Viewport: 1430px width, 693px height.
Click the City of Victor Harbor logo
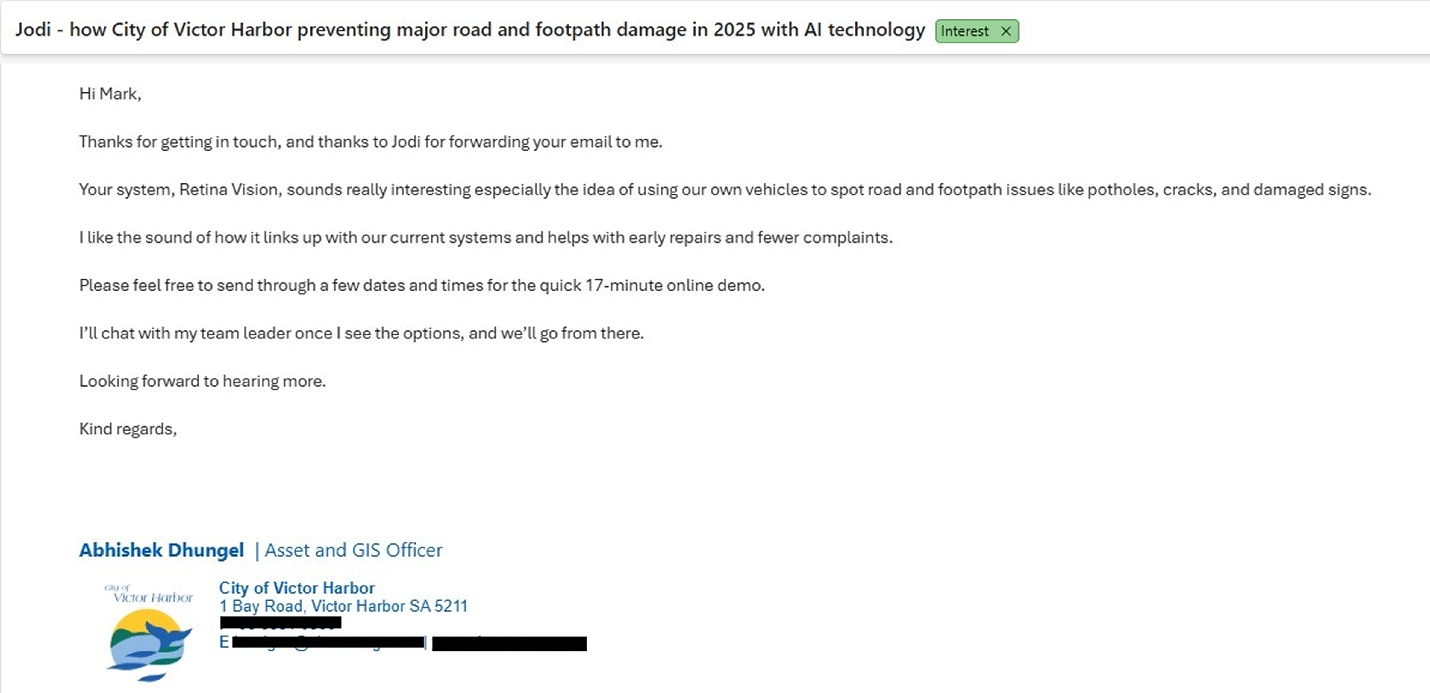click(x=149, y=633)
